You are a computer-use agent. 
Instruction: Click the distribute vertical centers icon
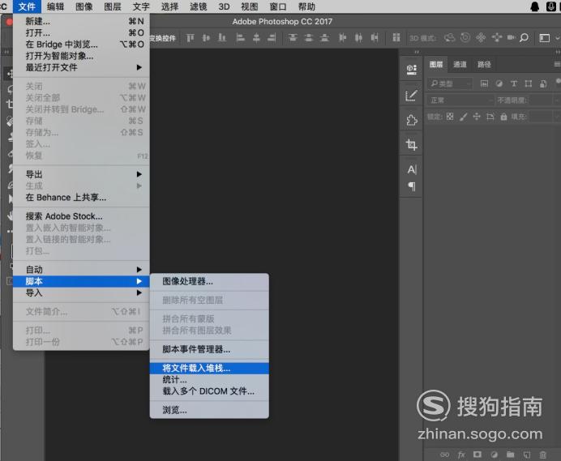coord(308,37)
